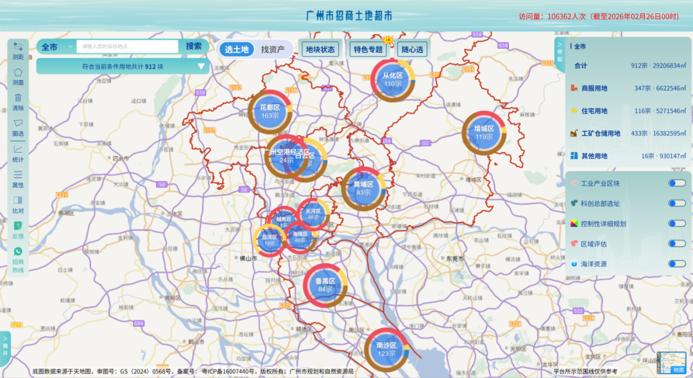Click the target location search input field
This screenshot has width=693, height=378.
point(127,46)
